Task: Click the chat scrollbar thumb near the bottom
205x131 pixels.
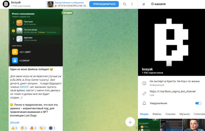Action: pos(136,128)
